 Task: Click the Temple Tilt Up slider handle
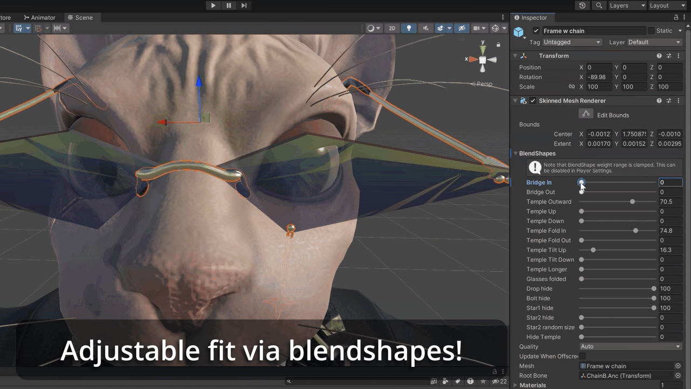coord(593,250)
